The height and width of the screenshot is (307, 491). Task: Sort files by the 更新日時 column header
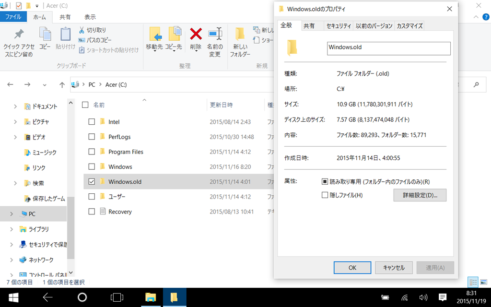click(221, 105)
